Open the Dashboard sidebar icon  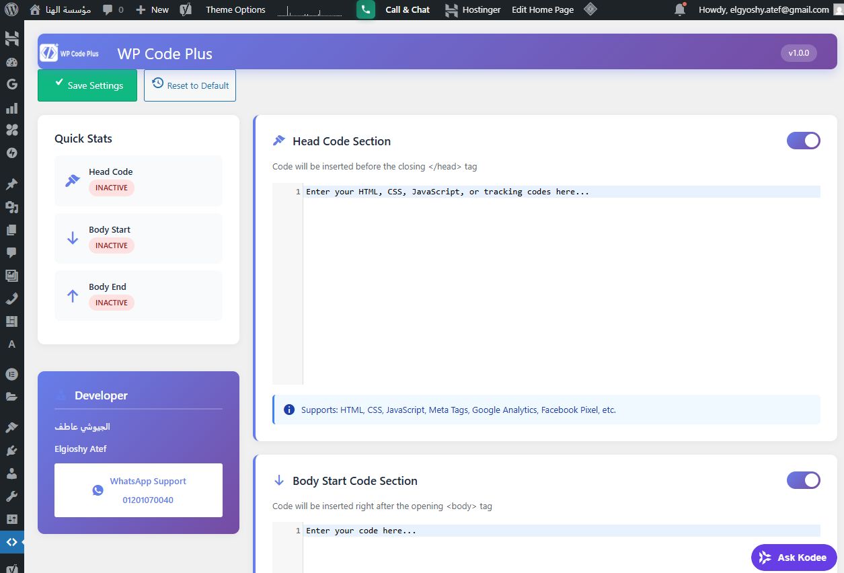[11, 63]
